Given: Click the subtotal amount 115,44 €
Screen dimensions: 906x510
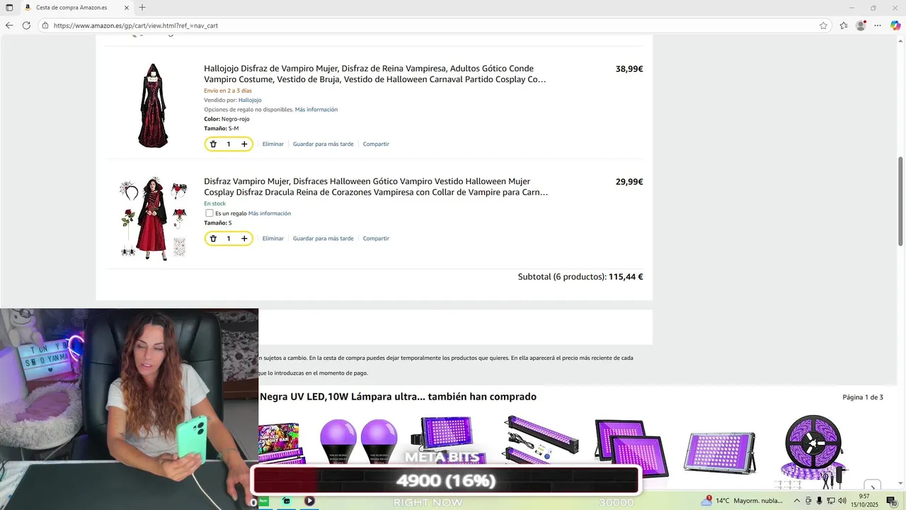Looking at the screenshot, I should click(x=626, y=277).
